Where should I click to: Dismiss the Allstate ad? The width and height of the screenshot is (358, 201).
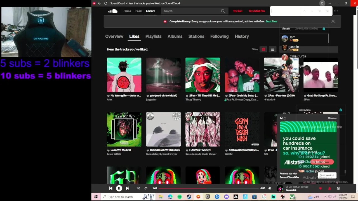[x=332, y=118]
